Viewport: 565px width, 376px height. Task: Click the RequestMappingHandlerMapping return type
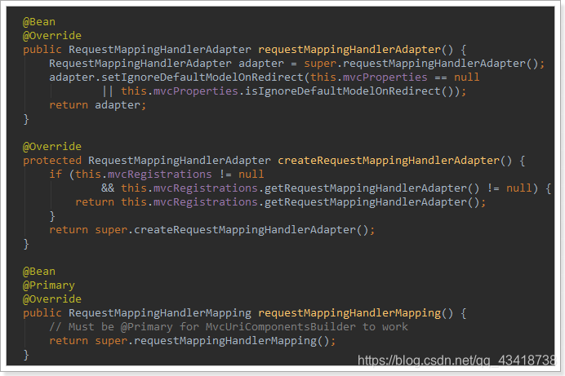pyautogui.click(x=160, y=313)
